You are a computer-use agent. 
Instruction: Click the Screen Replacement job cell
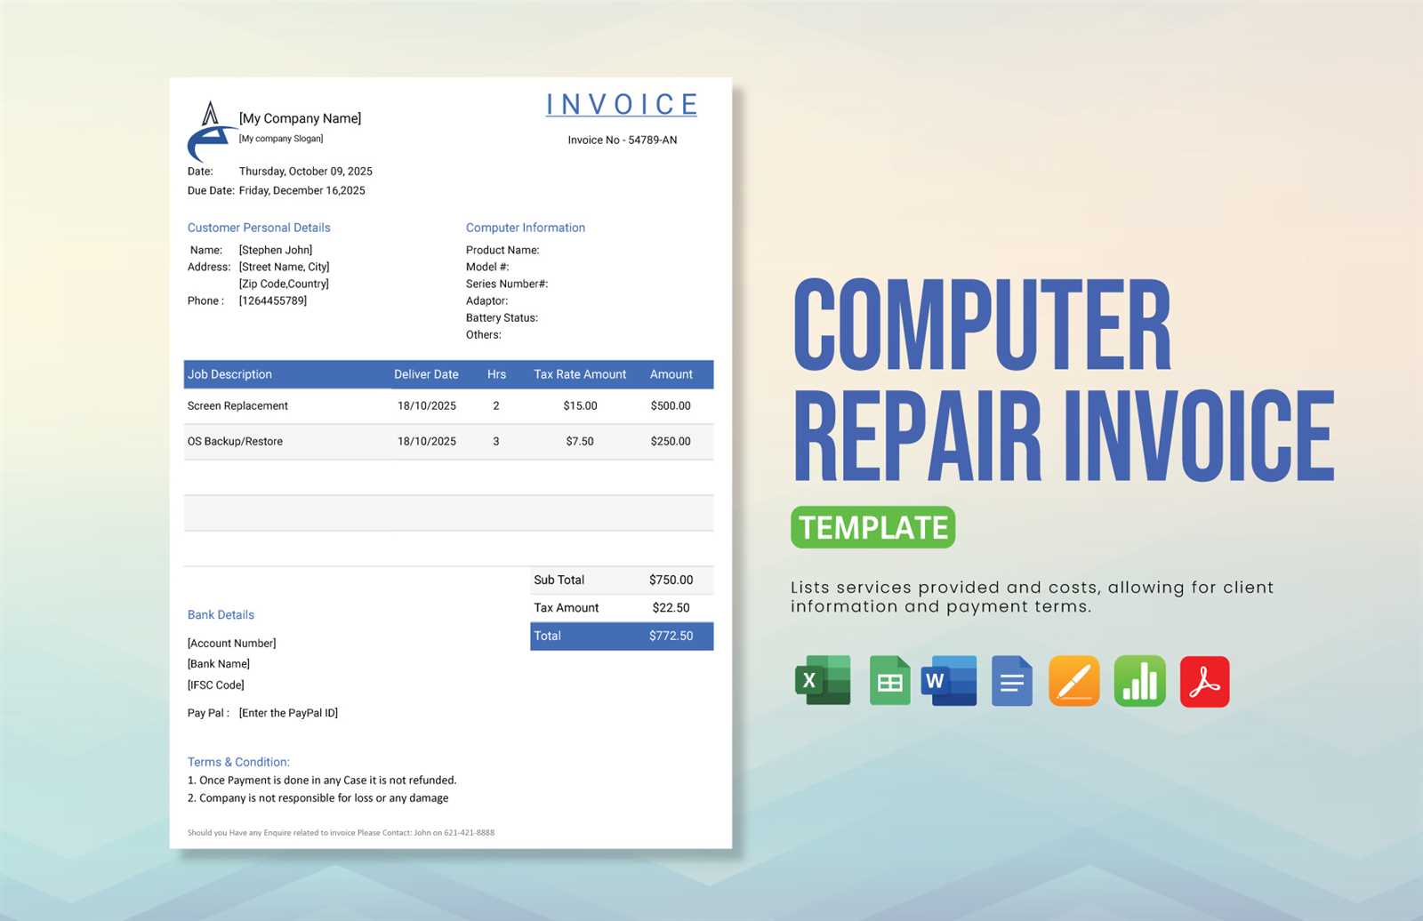pyautogui.click(x=237, y=406)
